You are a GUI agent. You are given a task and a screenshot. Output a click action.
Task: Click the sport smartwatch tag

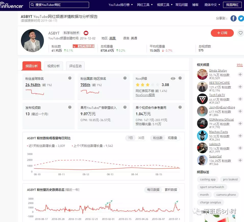pos(212,187)
